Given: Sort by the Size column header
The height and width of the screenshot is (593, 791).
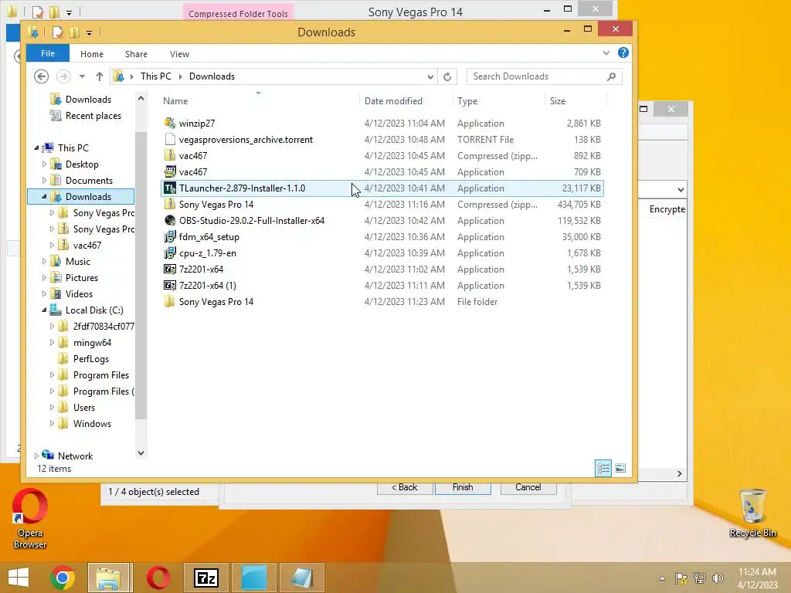Looking at the screenshot, I should click(575, 101).
